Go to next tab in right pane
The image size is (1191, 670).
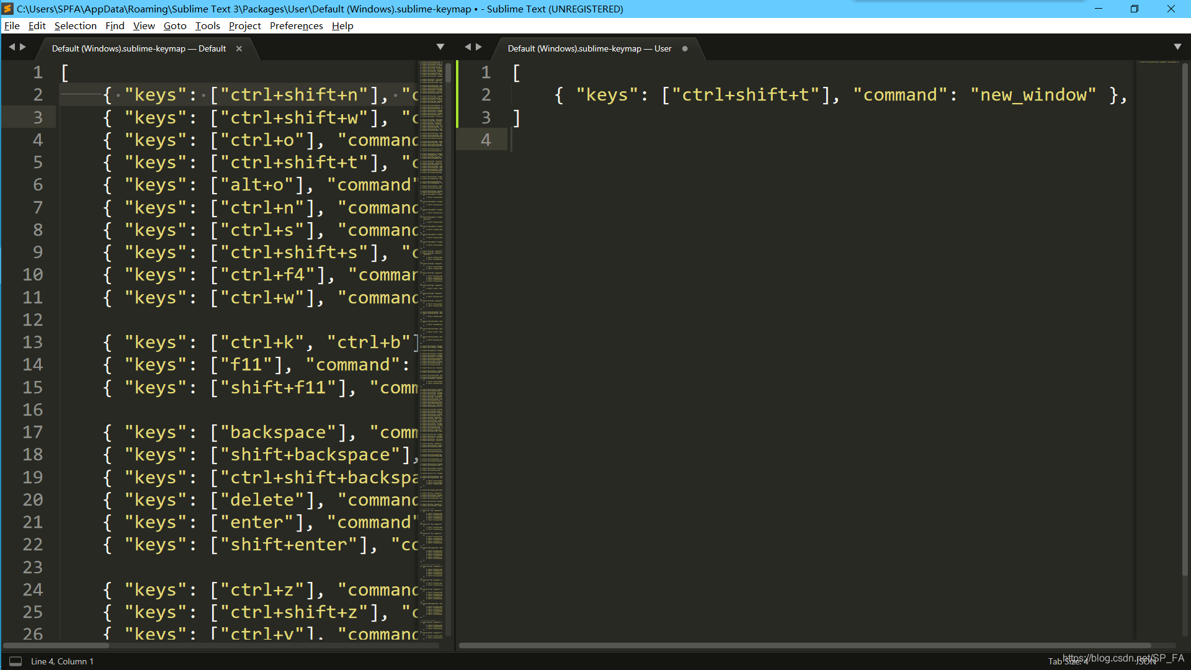[479, 47]
